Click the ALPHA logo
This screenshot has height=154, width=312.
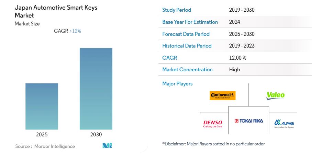pyautogui.click(x=284, y=124)
